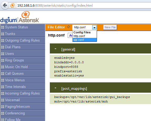Open the config file dropdown arrow
Viewport: 151px width, 121px height.
[x=94, y=27]
